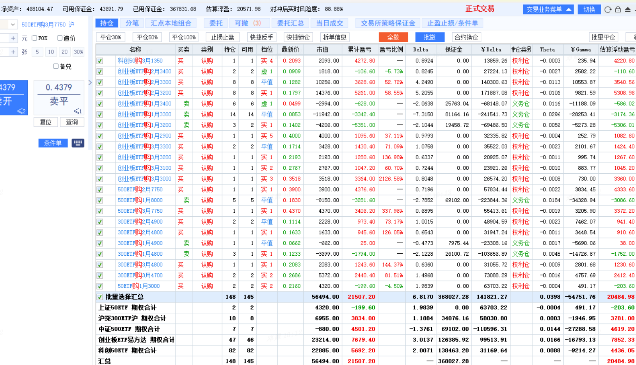Click the blue 批撤 button
The width and height of the screenshot is (636, 365).
click(430, 37)
